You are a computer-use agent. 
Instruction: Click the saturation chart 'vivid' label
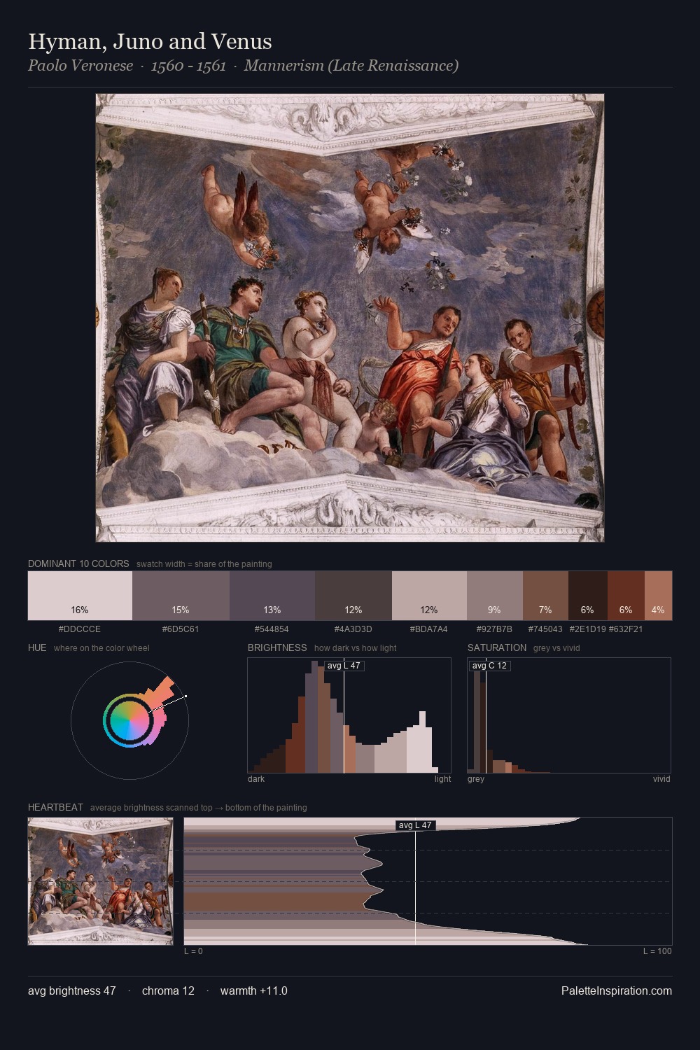tap(661, 779)
